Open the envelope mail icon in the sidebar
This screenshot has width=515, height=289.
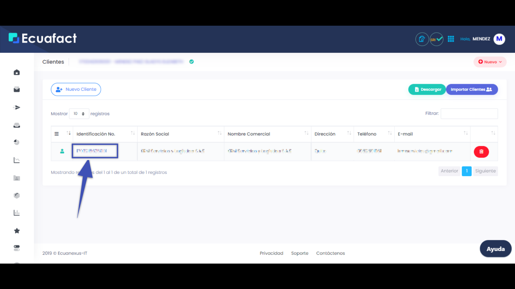(x=17, y=89)
